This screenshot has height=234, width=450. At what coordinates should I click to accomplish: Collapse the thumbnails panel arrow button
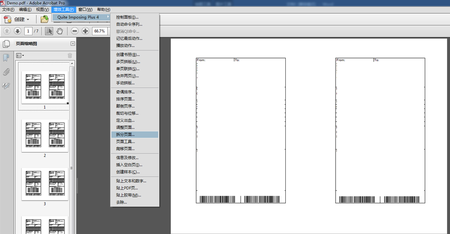(x=72, y=44)
